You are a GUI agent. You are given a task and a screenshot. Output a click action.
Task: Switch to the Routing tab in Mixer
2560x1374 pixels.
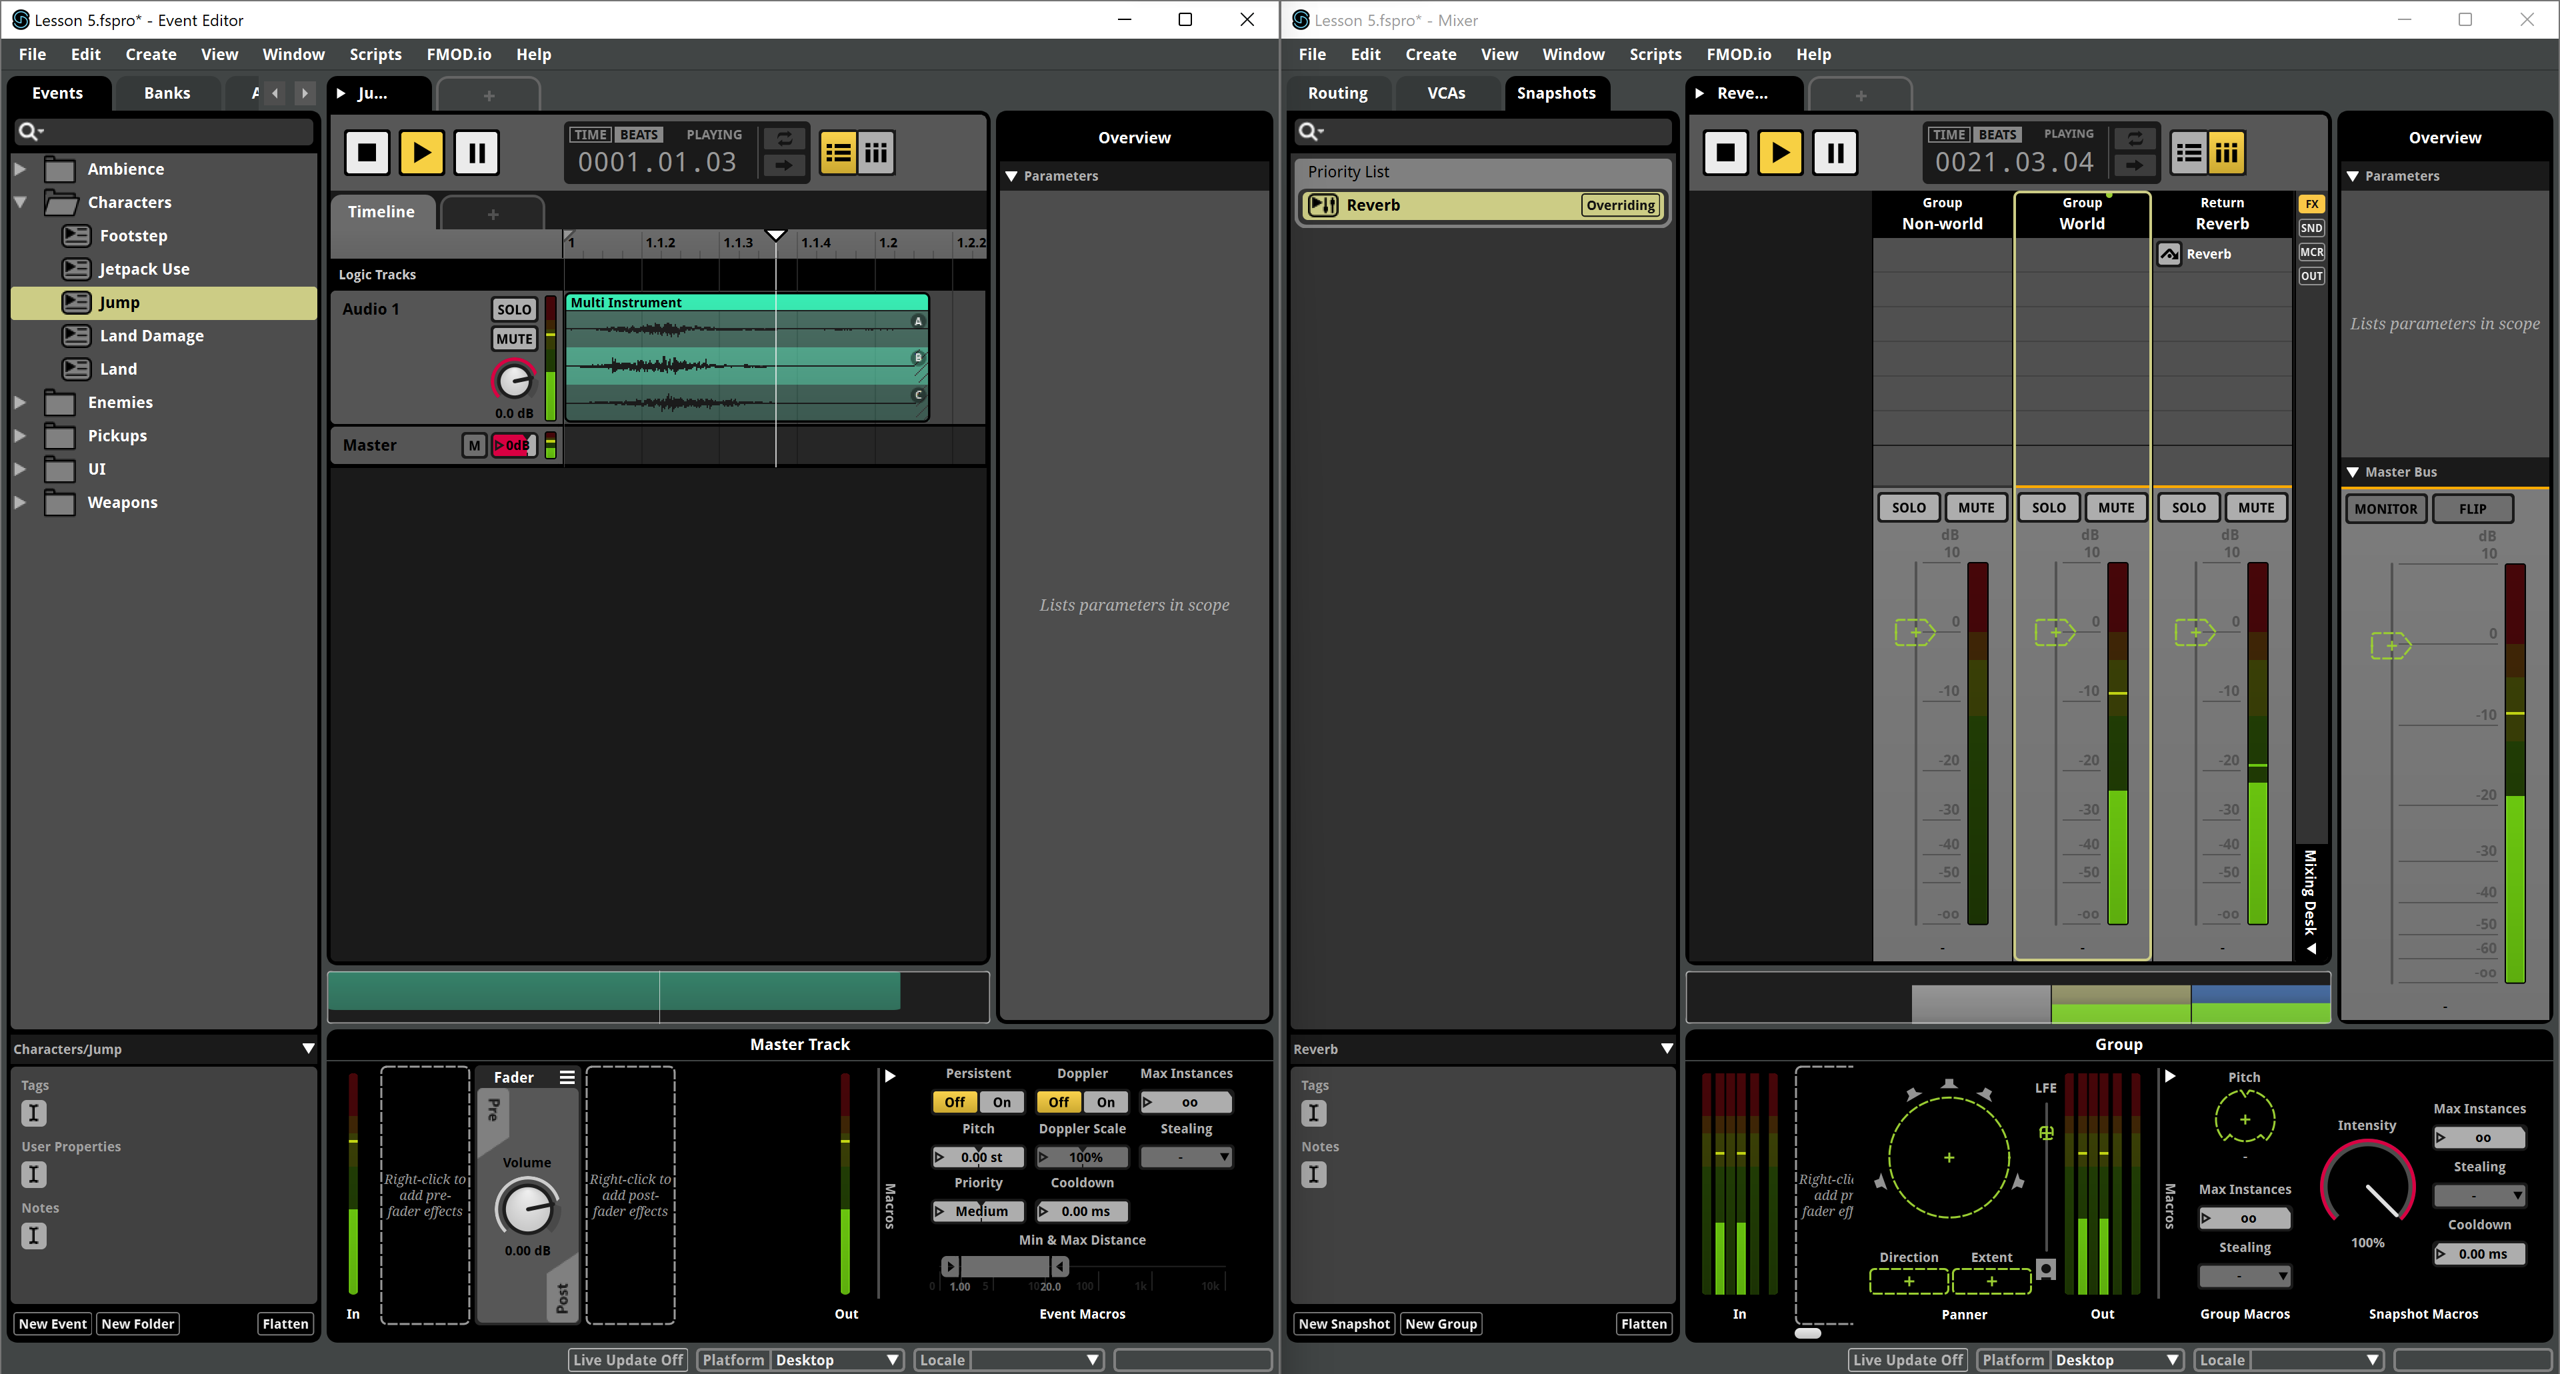click(x=1337, y=93)
